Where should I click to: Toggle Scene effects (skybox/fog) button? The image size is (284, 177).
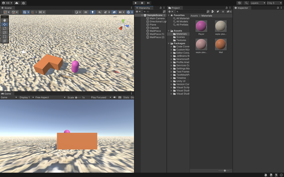click(106, 12)
